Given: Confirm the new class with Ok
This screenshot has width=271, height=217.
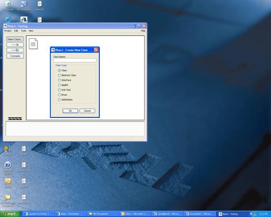Looking at the screenshot, I should (70, 111).
